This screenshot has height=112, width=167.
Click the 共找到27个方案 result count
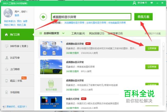click(x=153, y=33)
